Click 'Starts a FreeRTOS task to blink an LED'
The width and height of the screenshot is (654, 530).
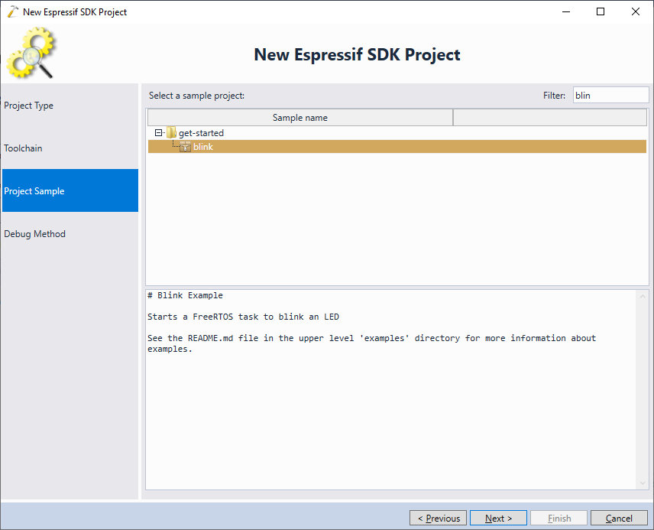pyautogui.click(x=243, y=317)
